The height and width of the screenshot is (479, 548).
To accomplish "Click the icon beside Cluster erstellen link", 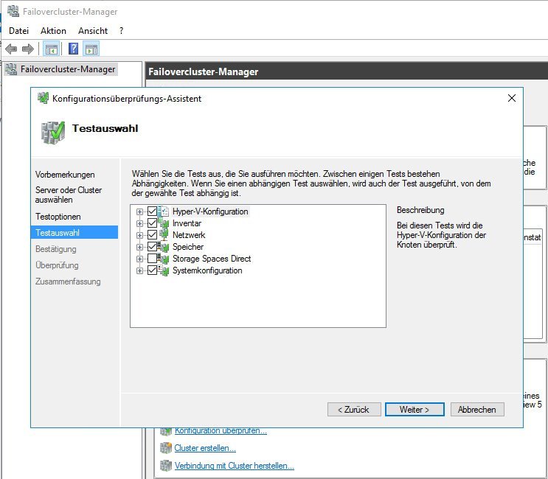I will coord(166,447).
